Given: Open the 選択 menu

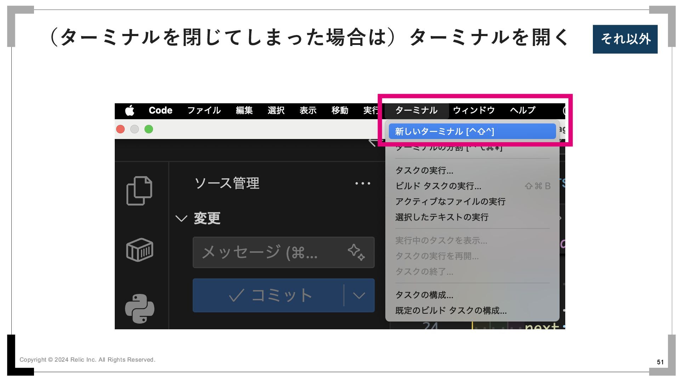Looking at the screenshot, I should click(x=276, y=110).
